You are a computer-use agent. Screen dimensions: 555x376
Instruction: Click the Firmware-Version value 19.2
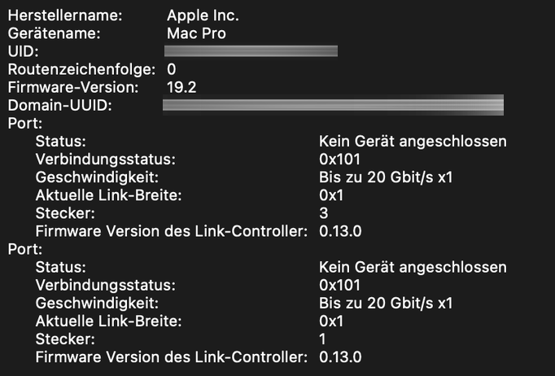pyautogui.click(x=181, y=87)
